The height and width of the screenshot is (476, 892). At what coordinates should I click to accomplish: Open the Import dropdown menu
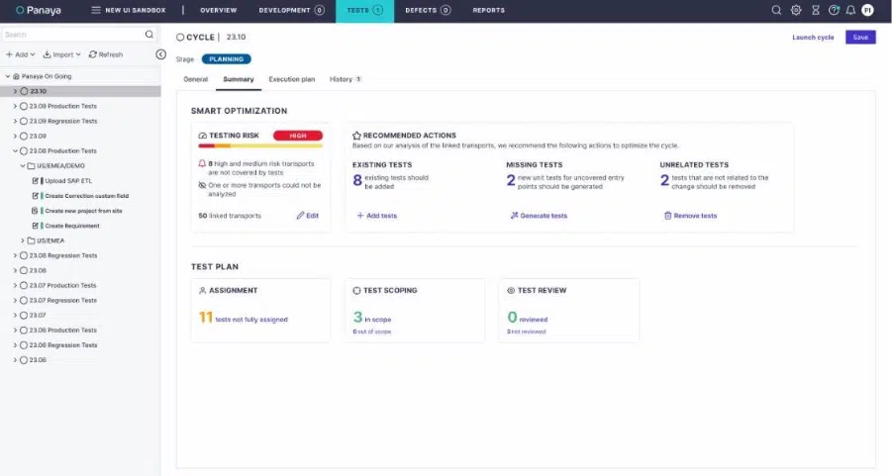click(62, 54)
